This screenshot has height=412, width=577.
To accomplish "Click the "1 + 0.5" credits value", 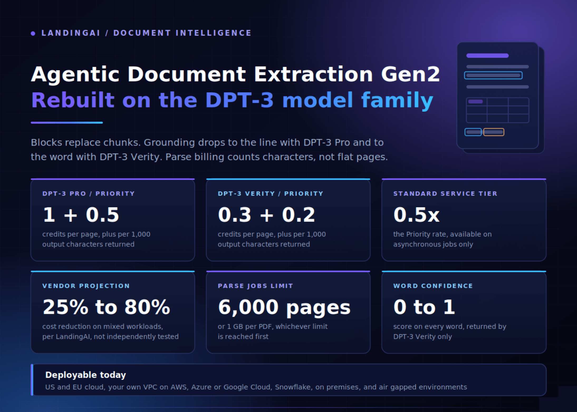I will pyautogui.click(x=81, y=215).
